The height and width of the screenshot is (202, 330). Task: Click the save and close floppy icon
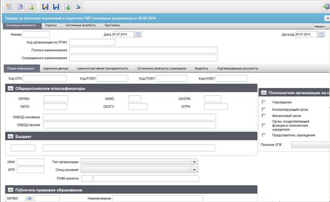coord(45,7)
